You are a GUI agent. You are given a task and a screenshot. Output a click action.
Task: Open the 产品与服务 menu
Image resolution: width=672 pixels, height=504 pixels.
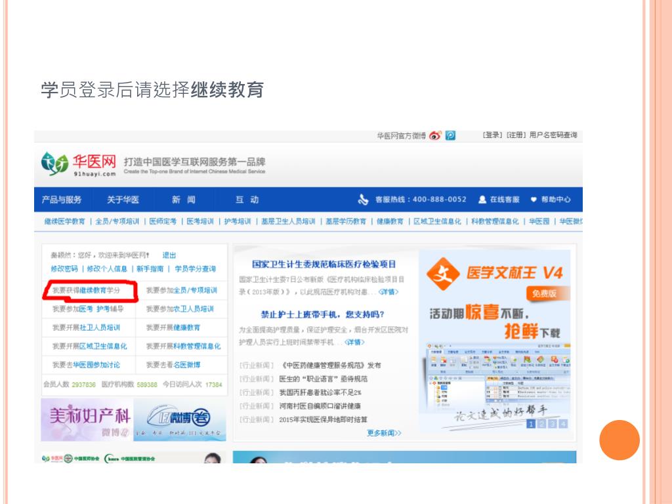(62, 199)
